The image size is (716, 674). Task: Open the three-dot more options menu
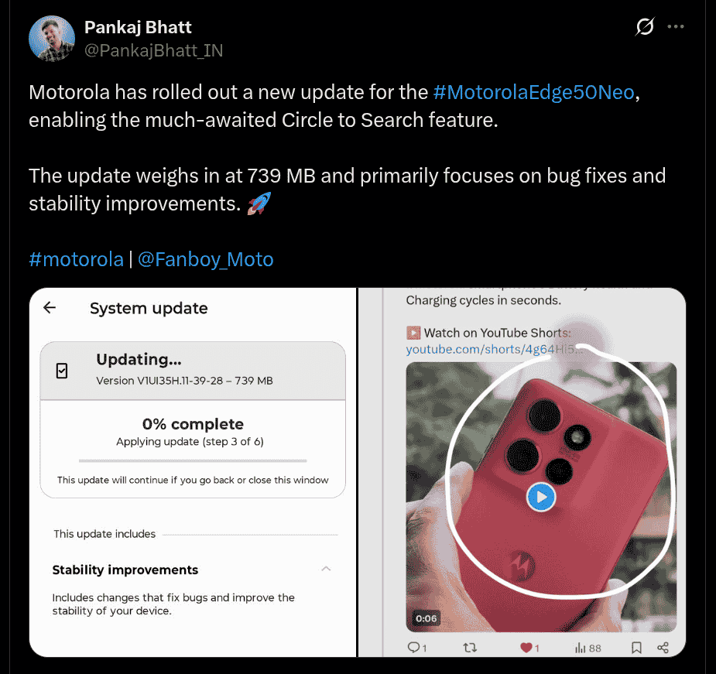click(675, 26)
